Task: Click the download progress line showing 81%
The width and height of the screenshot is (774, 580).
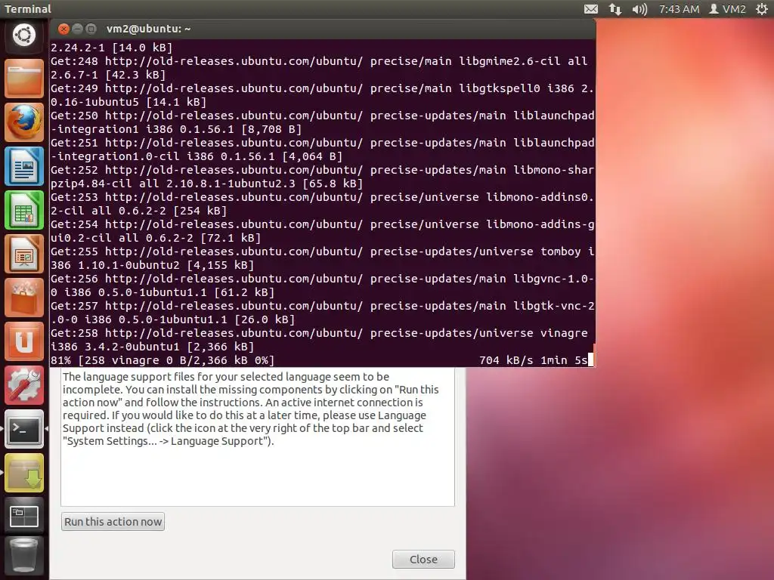Action: 321,360
